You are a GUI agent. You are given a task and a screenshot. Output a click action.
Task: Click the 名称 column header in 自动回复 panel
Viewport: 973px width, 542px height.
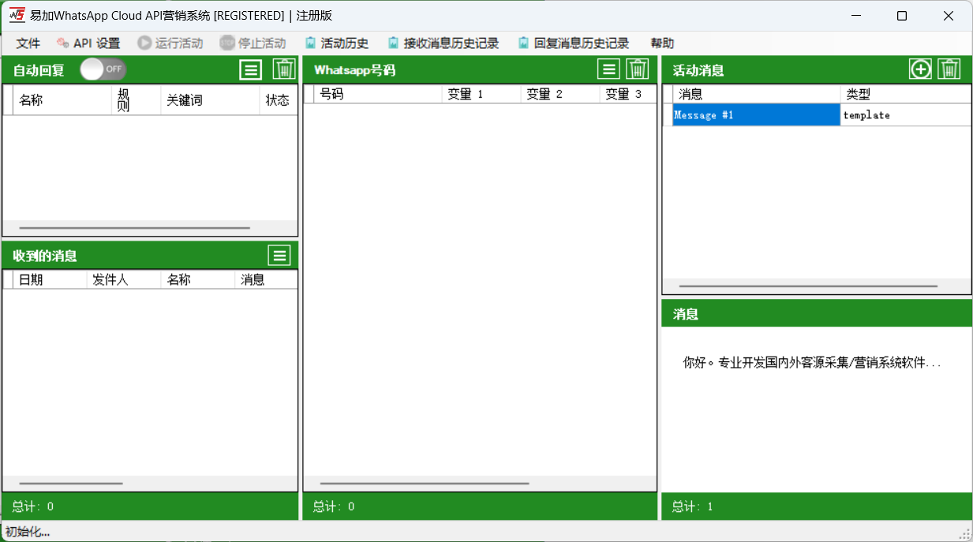coord(62,100)
